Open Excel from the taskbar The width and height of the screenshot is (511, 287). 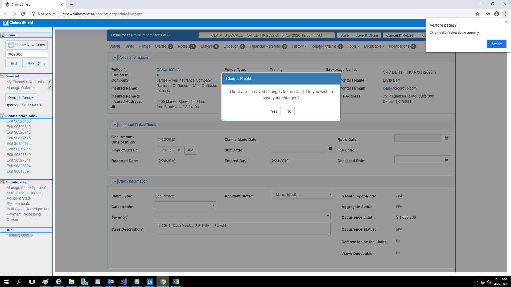point(176,282)
